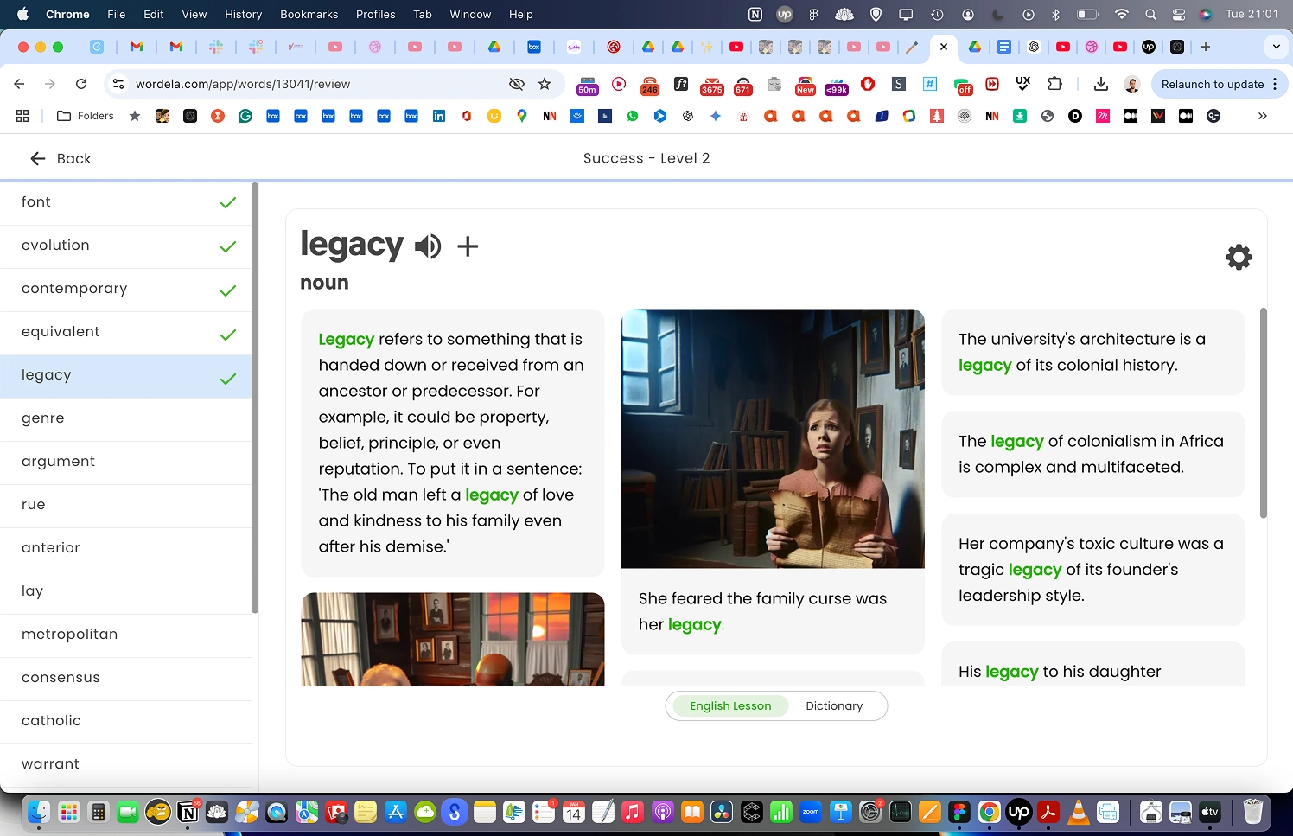Open the settings gear on the word card
The image size is (1293, 836).
[x=1239, y=257]
